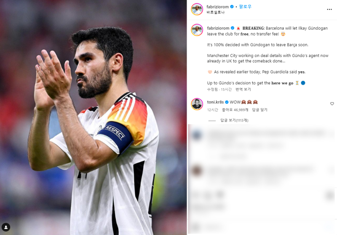
Task: Open toni.kr8s profile avatar
Action: click(197, 104)
